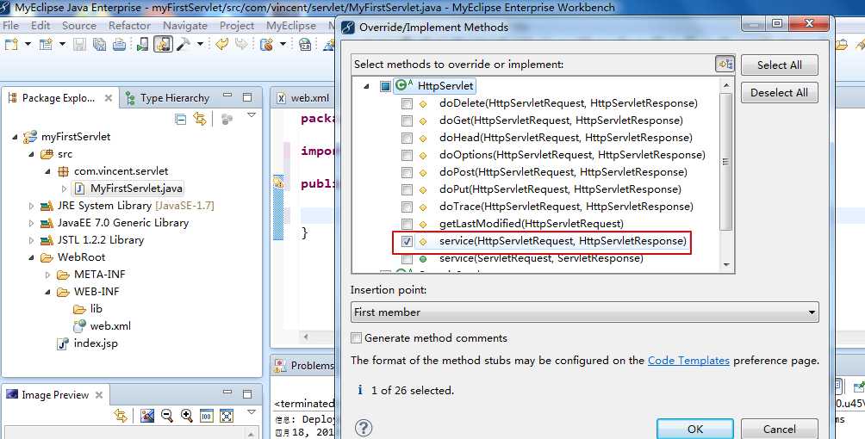
Task: Close the Image Preview tab
Action: 99,395
